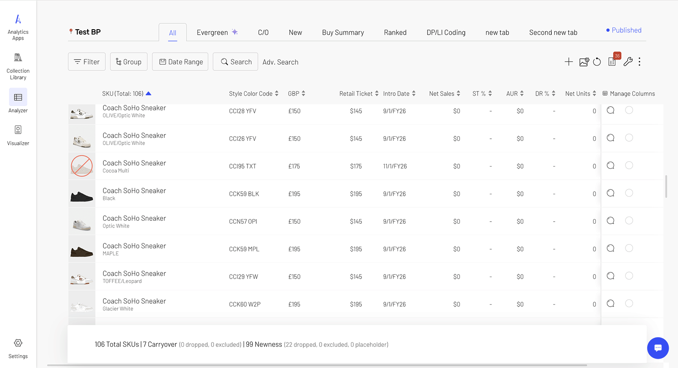Viewport: 678px width, 368px height.
Task: Click the Search button
Action: (x=235, y=62)
